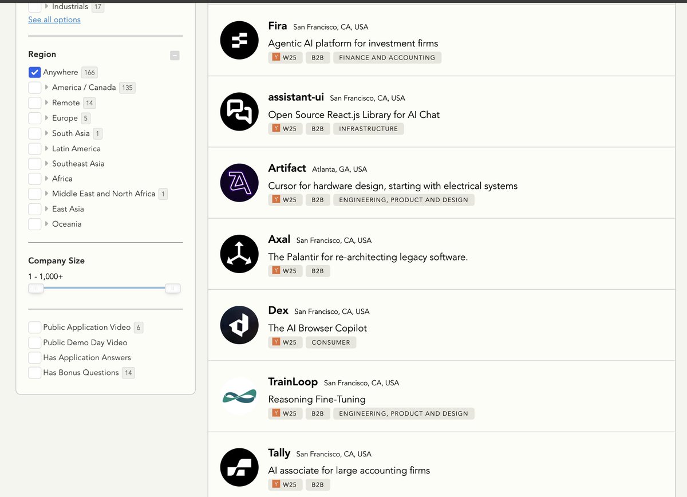Click the W25 batch badge on Tally
Screen dimensions: 687x497
pos(285,484)
